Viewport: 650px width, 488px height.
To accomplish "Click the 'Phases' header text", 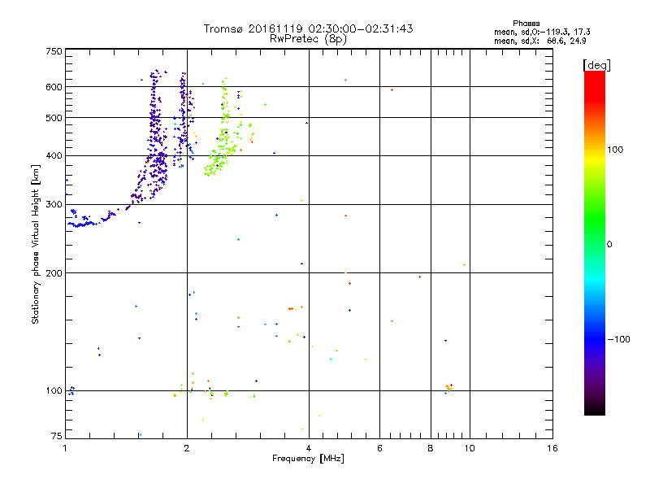I will point(526,24).
